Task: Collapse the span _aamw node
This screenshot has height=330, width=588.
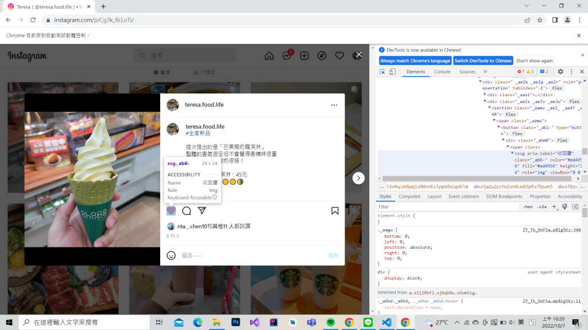Action: click(x=494, y=121)
